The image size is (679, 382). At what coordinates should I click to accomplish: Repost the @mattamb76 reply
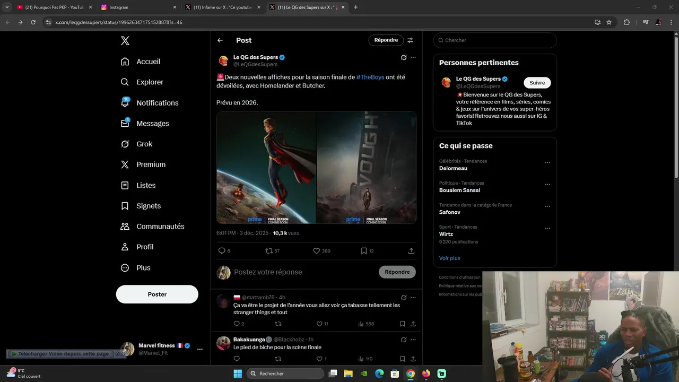tap(278, 324)
